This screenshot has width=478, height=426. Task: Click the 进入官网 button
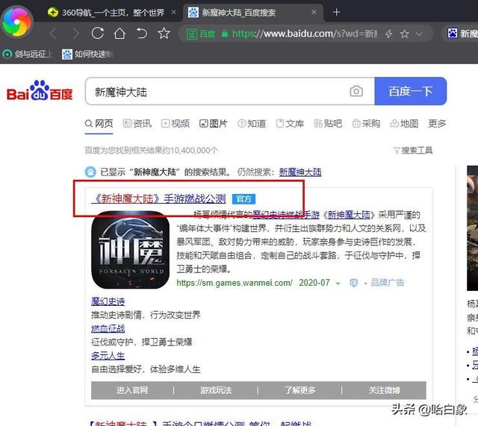pos(132,390)
